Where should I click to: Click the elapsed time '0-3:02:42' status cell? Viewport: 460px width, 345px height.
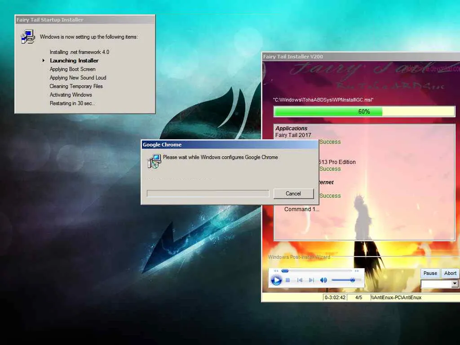[335, 297]
